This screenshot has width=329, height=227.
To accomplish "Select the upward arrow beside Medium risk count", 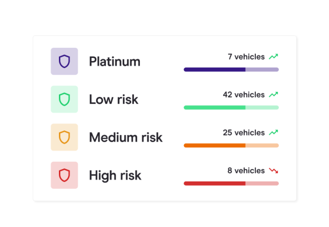I will (274, 132).
